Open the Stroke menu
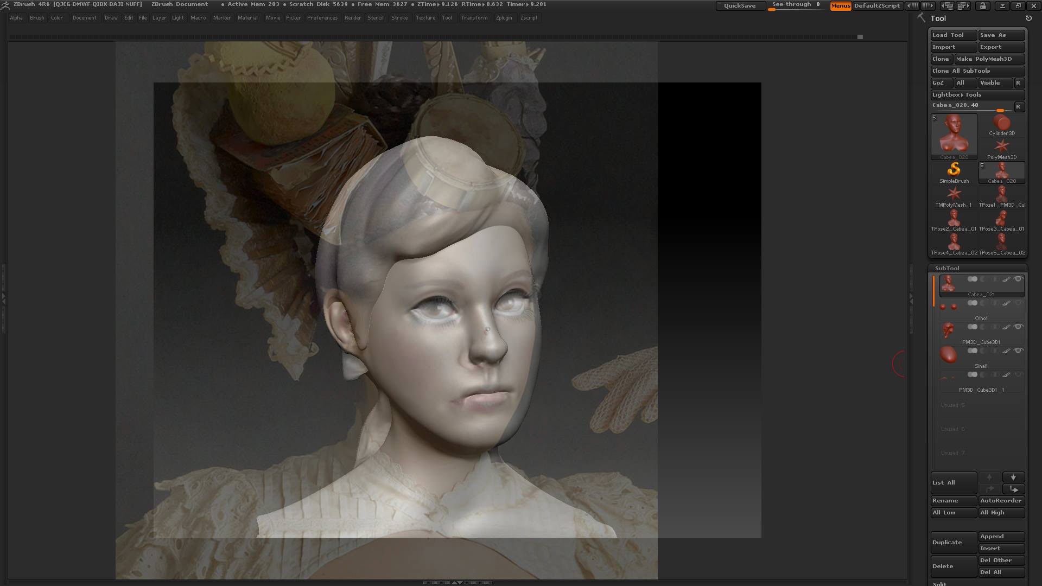1042x586 pixels. (399, 18)
